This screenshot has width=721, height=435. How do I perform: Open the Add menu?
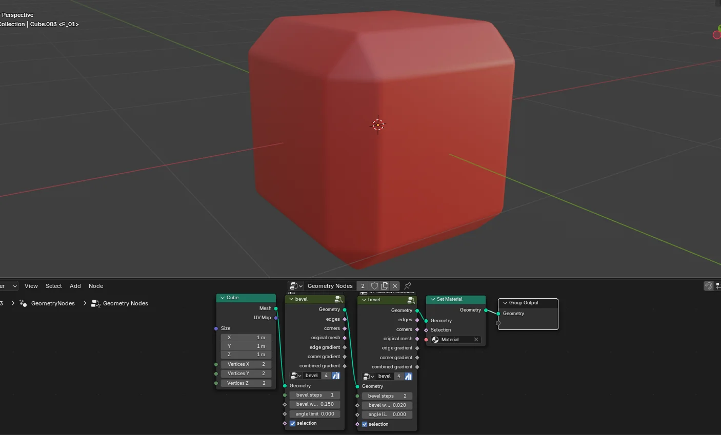click(x=75, y=286)
